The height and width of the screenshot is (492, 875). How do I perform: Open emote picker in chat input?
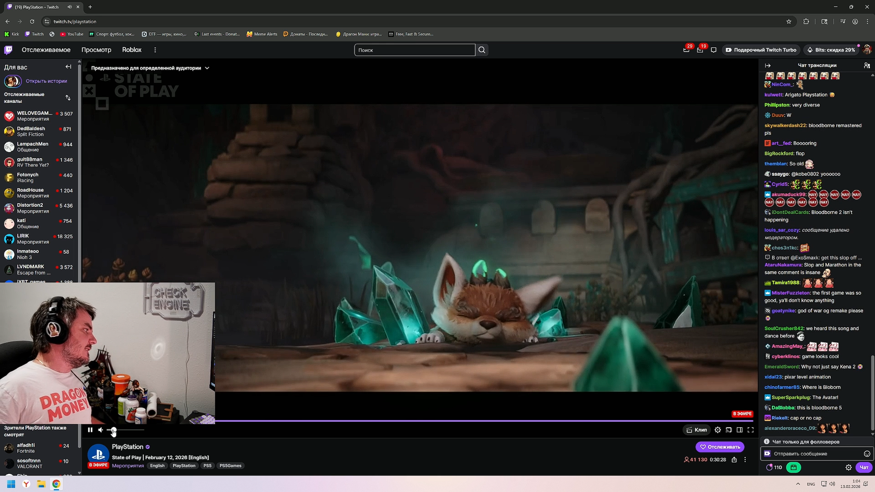(x=867, y=454)
